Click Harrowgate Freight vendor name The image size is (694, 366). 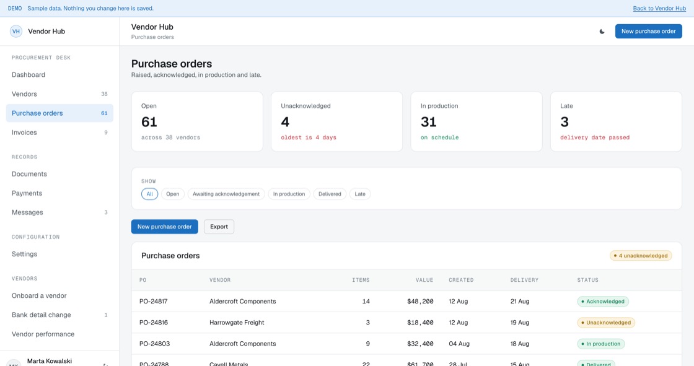pyautogui.click(x=237, y=323)
